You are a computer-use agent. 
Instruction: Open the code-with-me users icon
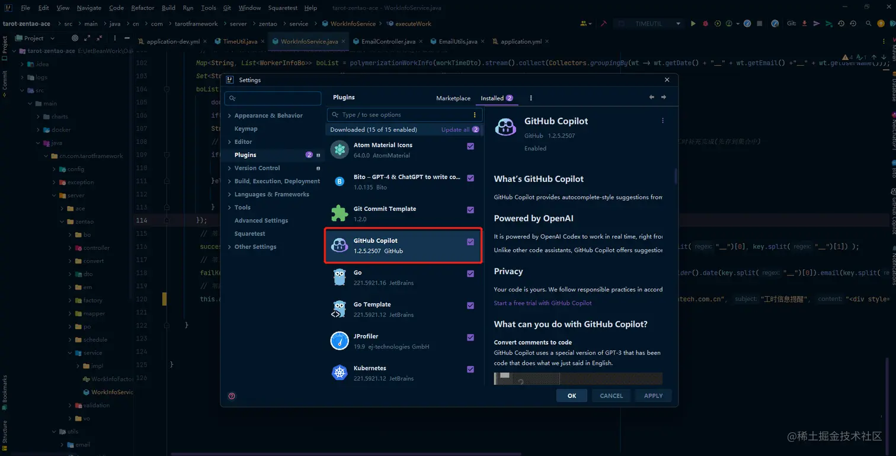click(585, 24)
